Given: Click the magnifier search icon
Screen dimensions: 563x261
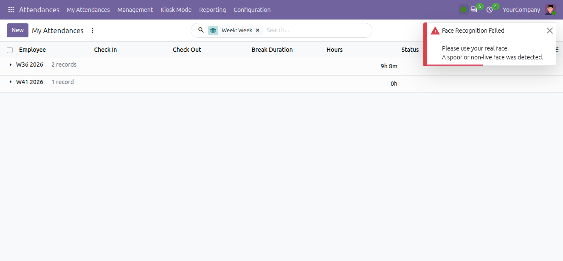Looking at the screenshot, I should 201,30.
